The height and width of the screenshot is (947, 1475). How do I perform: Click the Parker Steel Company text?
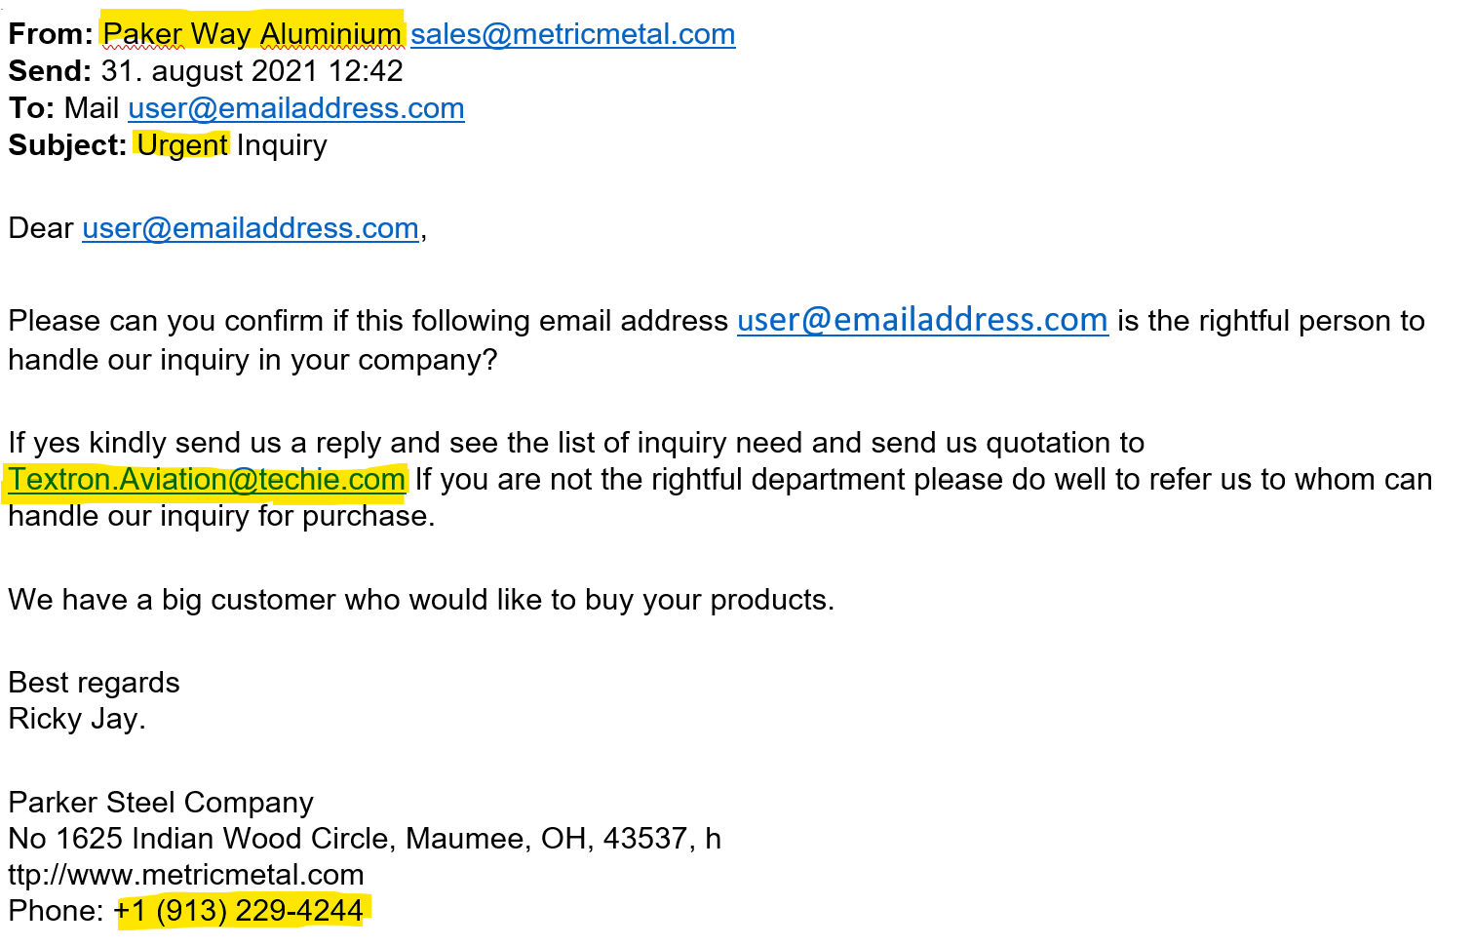click(x=161, y=803)
